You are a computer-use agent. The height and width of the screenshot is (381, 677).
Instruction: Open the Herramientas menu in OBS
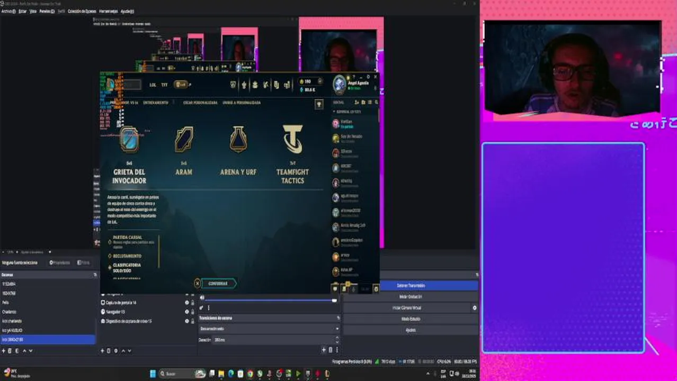(108, 11)
